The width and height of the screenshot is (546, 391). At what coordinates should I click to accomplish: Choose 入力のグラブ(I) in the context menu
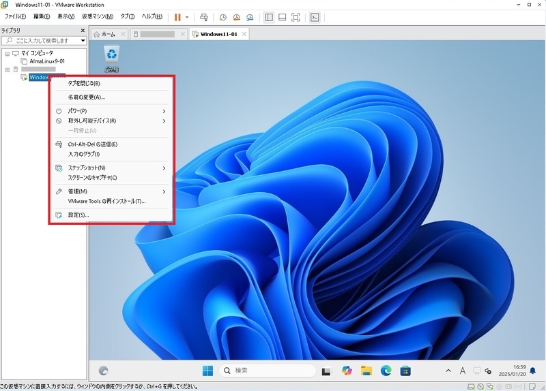pos(111,154)
